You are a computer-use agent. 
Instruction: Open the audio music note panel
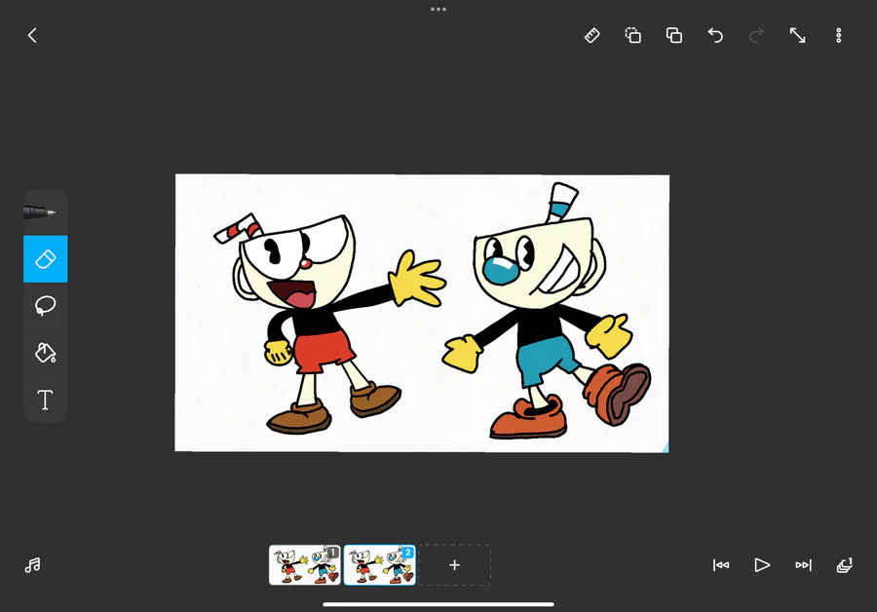coord(32,565)
